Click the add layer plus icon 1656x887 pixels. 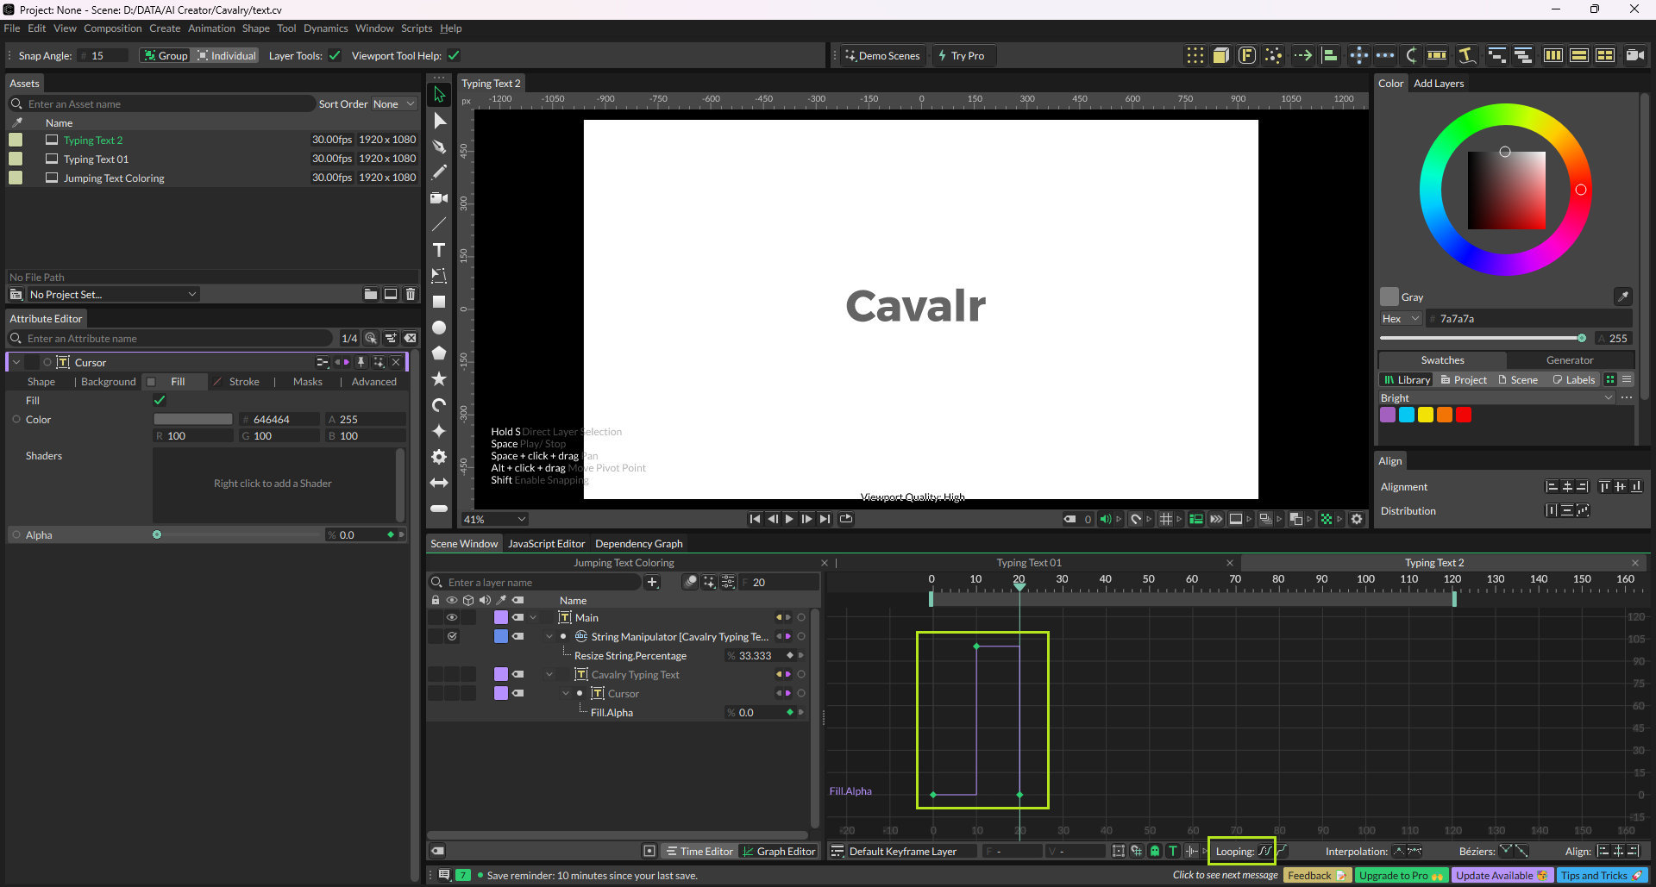(x=653, y=583)
